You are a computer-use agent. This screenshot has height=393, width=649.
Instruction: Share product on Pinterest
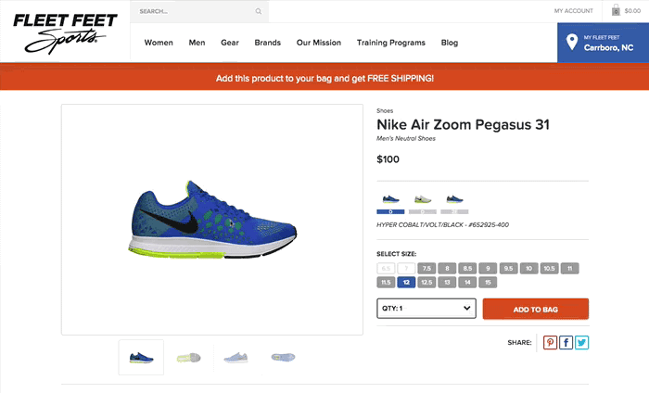coord(551,342)
